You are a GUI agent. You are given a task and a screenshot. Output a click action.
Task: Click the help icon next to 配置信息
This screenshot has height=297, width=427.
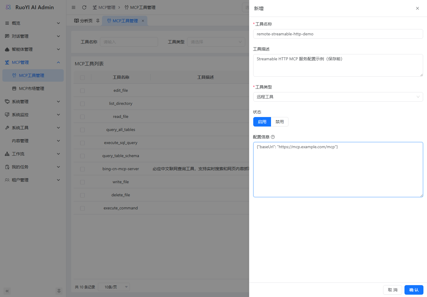click(273, 137)
